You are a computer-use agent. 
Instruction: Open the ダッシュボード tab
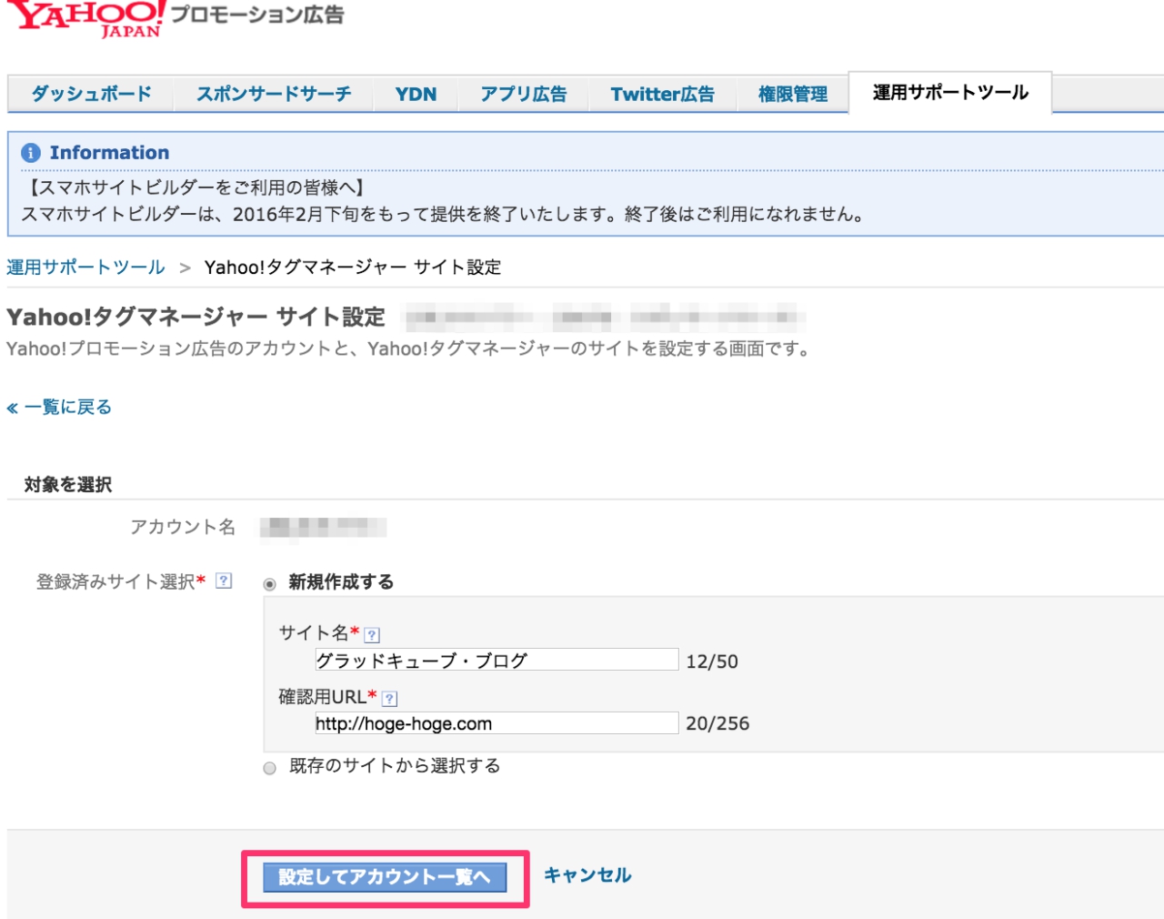91,94
